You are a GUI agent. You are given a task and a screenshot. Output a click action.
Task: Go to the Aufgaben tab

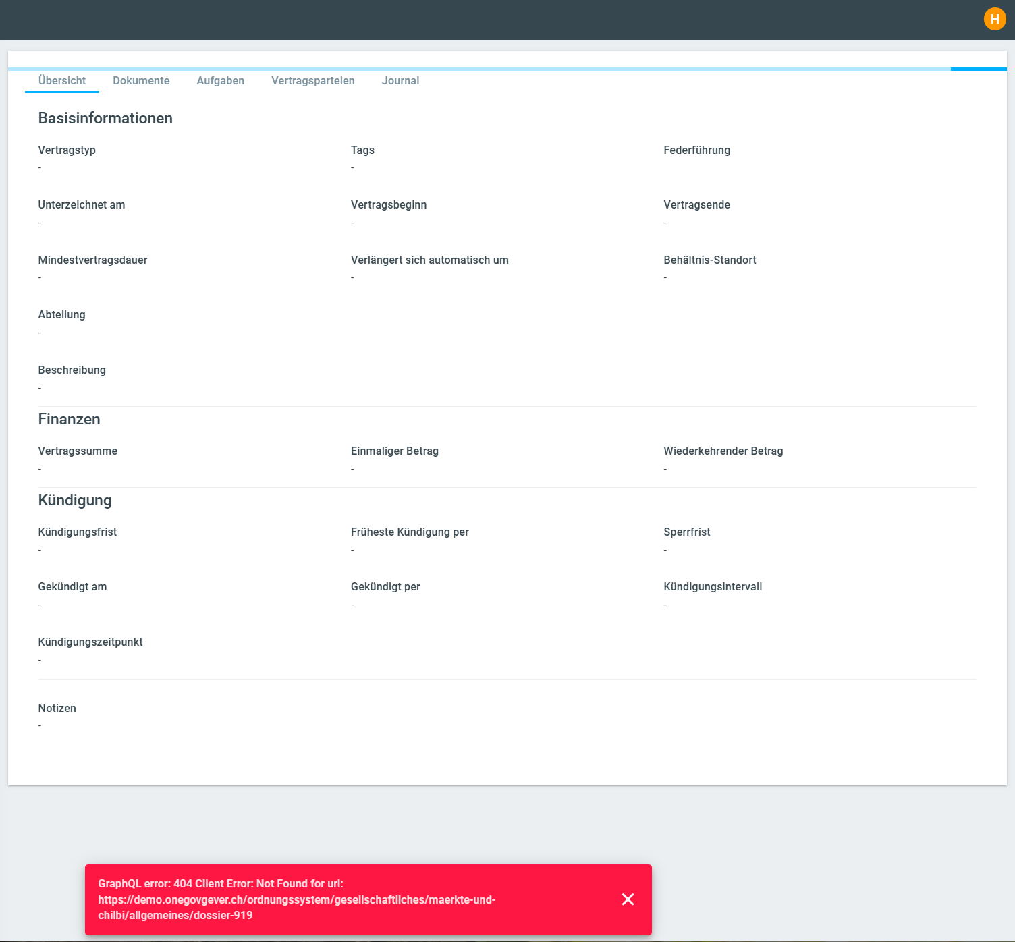click(x=220, y=80)
